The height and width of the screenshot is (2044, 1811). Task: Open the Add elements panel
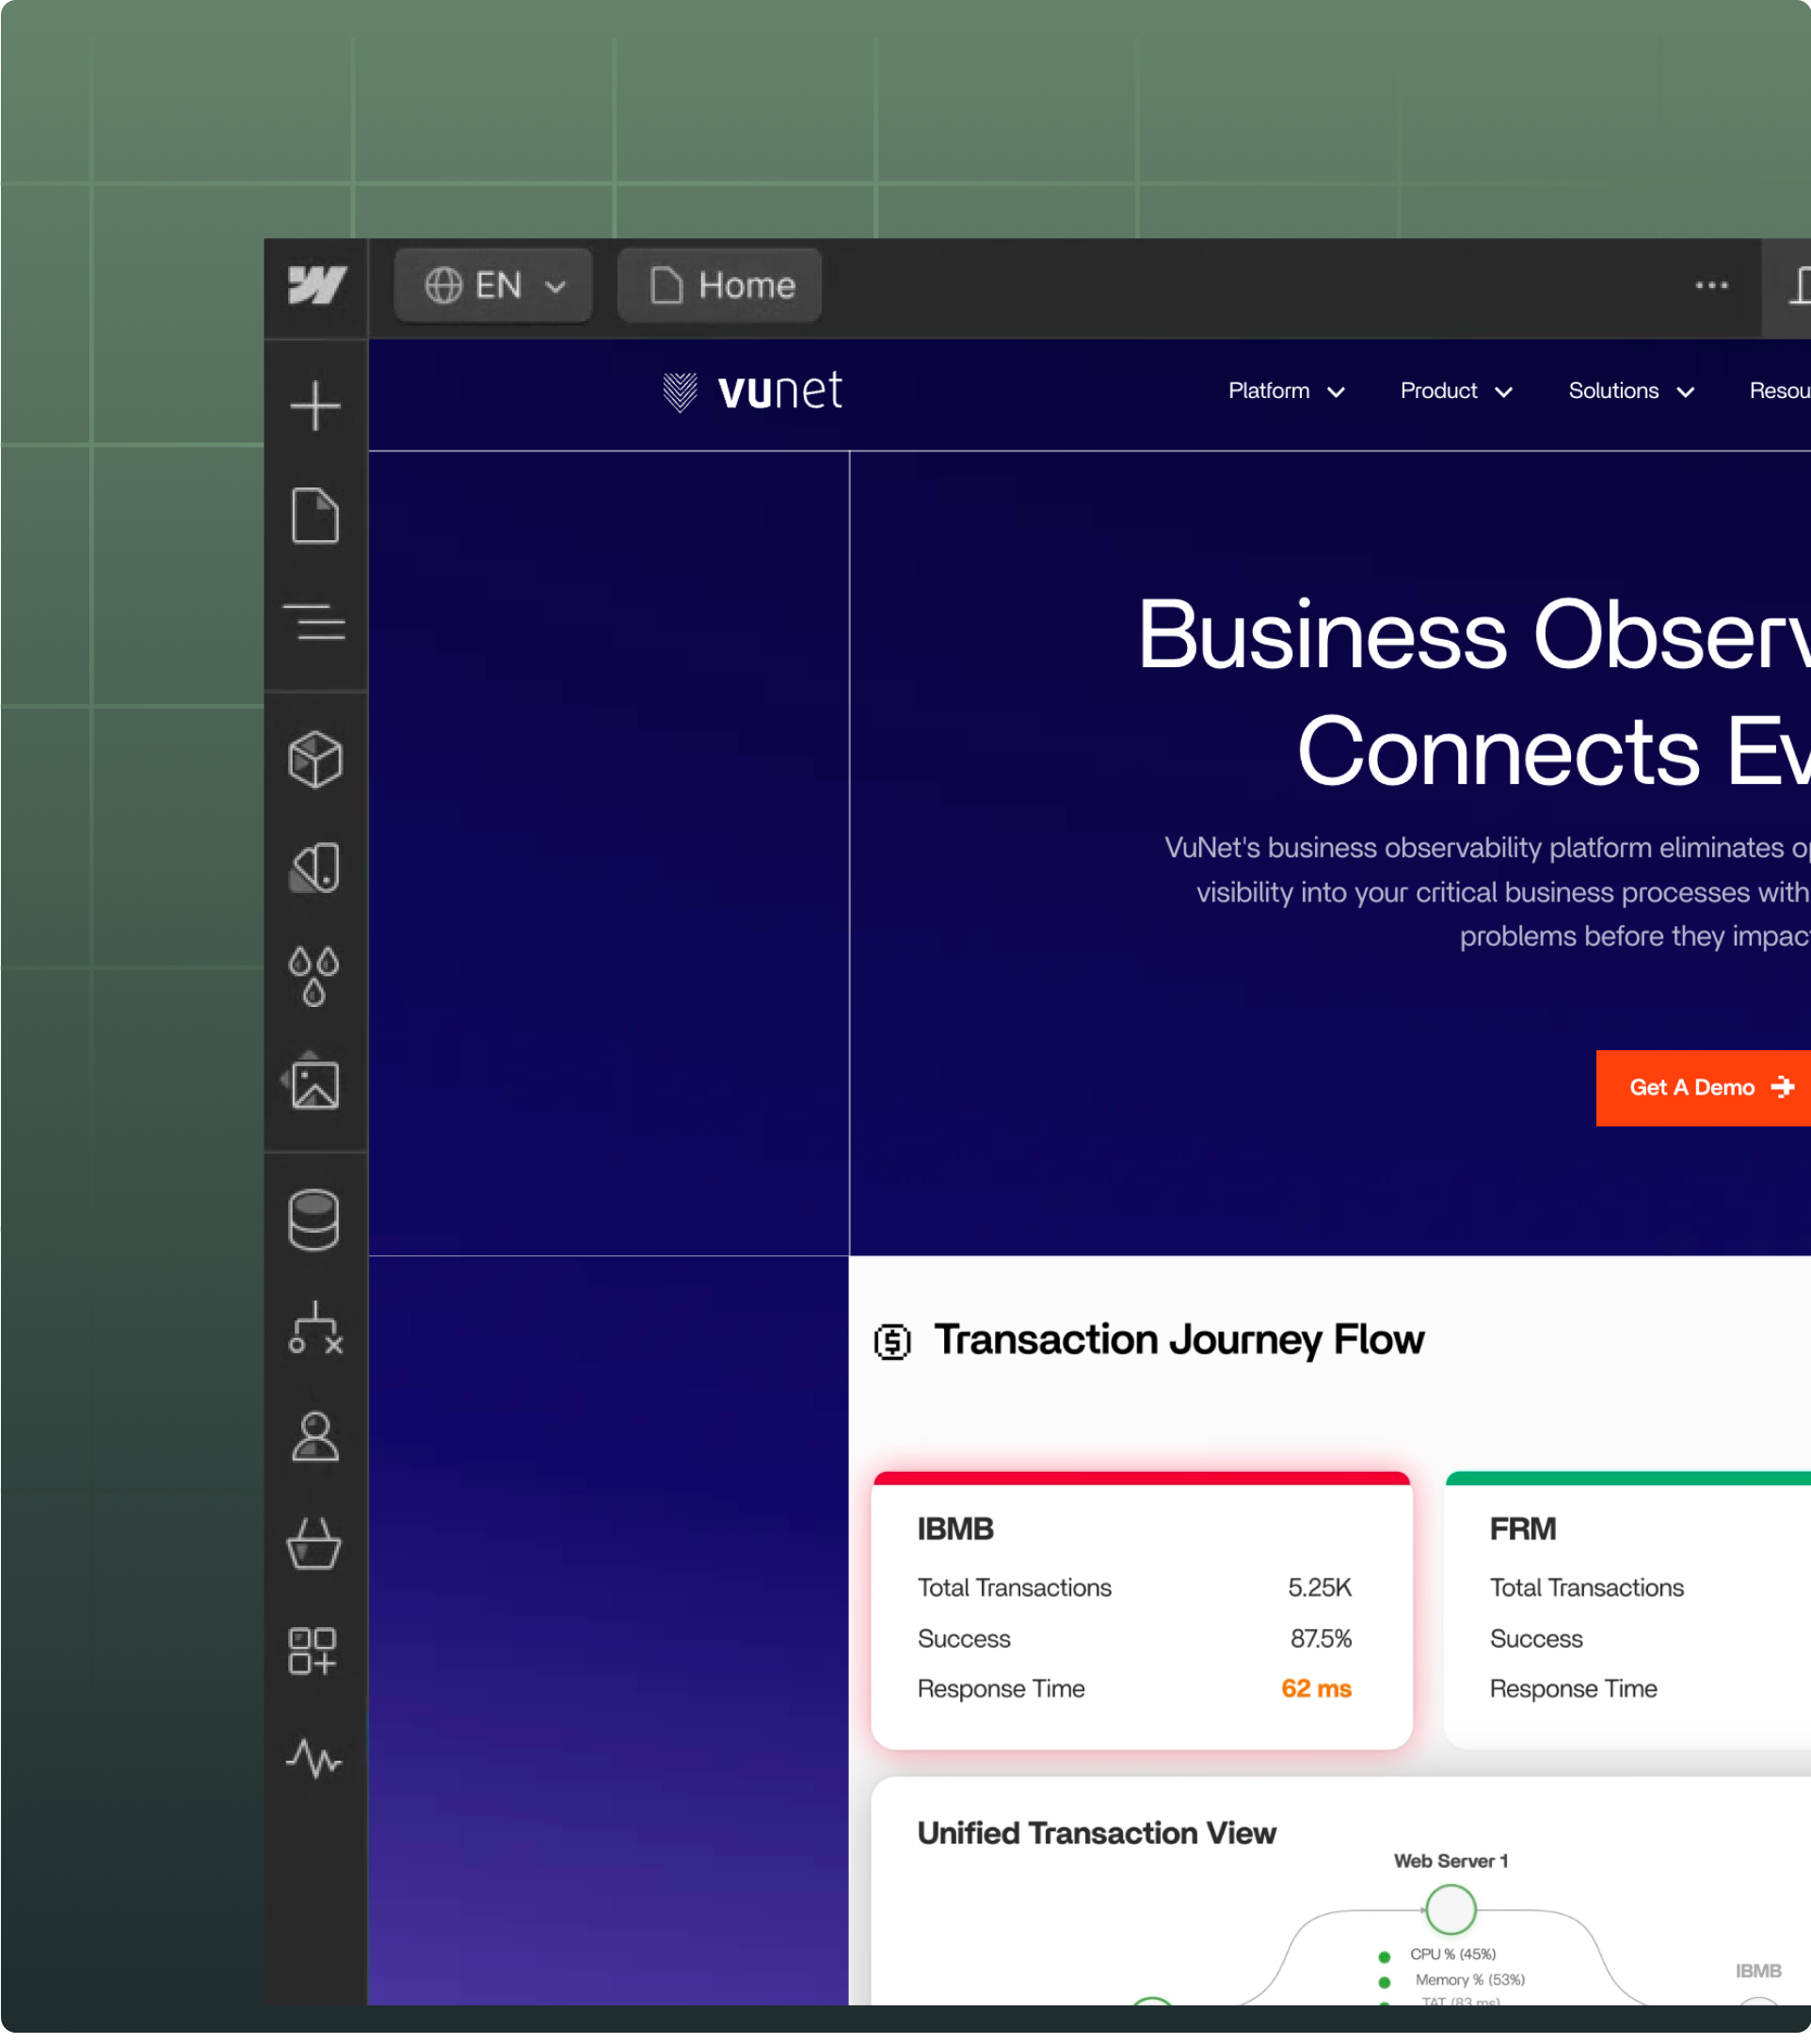click(x=315, y=406)
